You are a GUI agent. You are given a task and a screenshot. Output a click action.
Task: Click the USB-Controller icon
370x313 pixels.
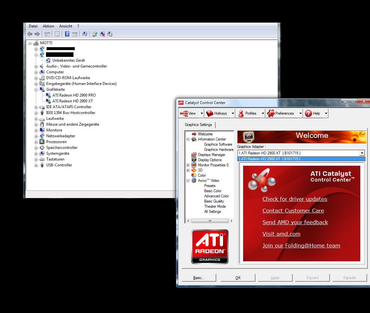click(42, 165)
